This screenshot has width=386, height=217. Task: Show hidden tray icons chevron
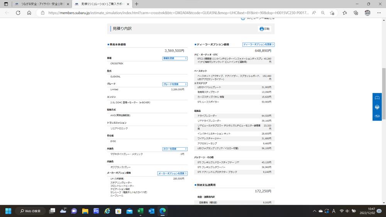314,211
